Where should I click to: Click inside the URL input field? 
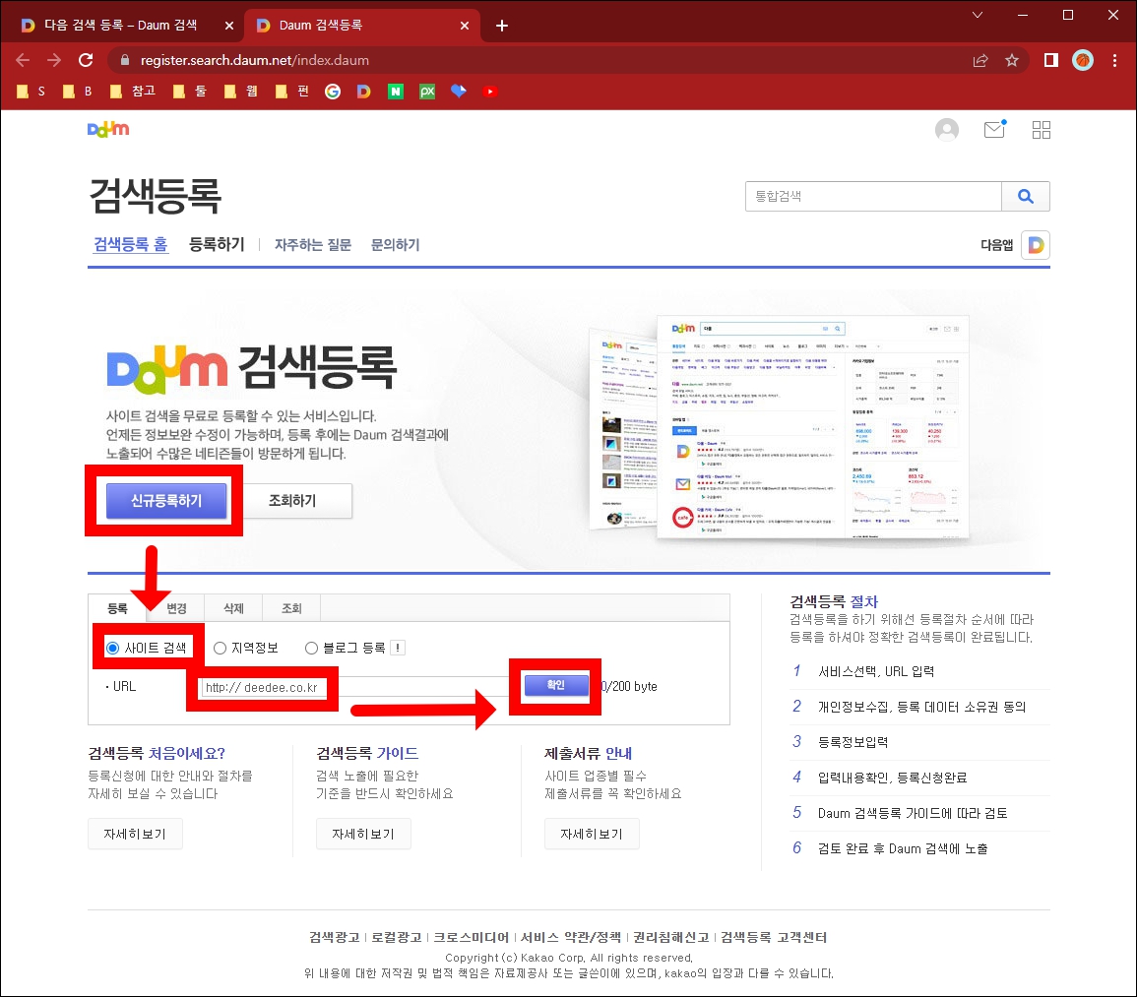tap(263, 688)
